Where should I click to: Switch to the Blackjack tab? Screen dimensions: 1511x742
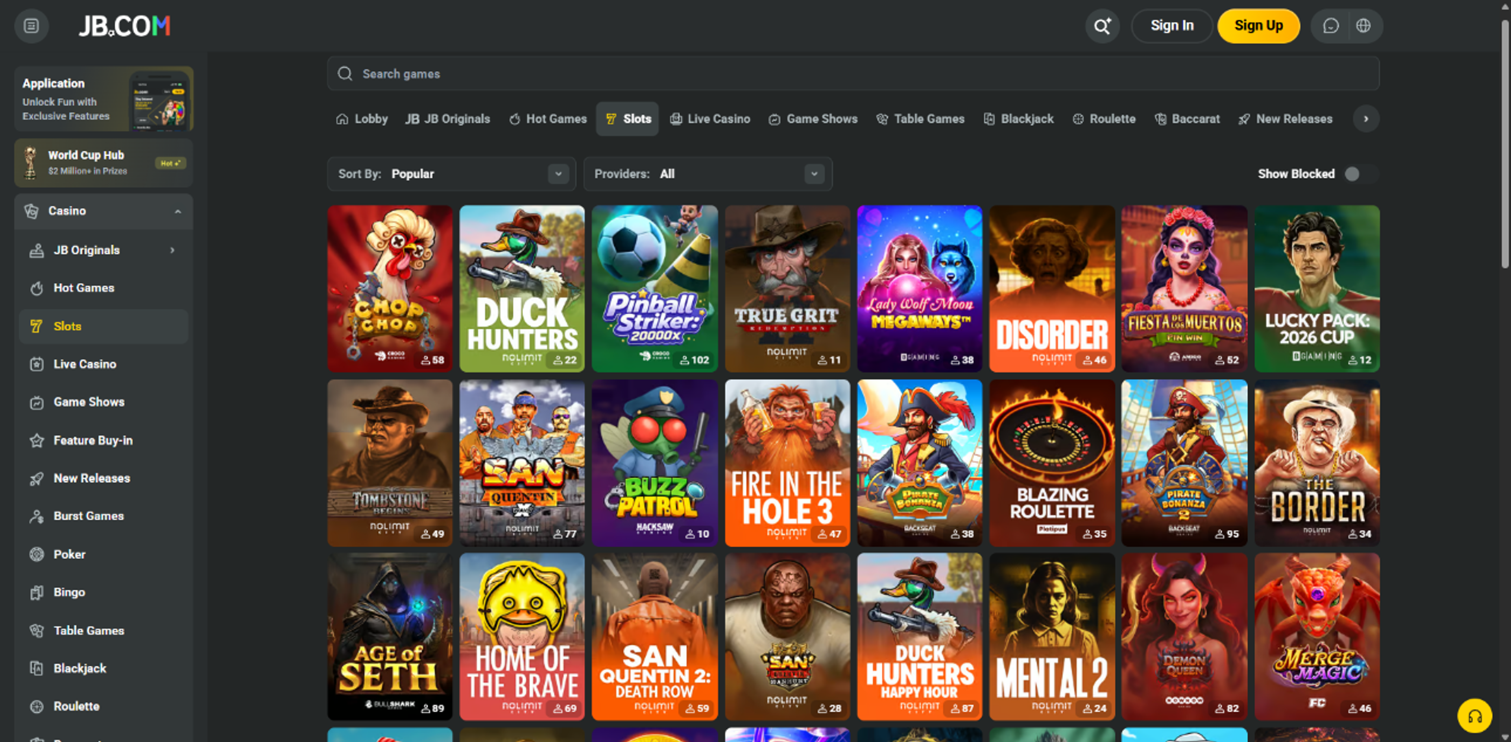click(1018, 119)
